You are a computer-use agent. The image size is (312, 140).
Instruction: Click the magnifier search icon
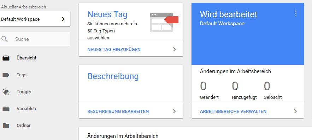coord(4,39)
